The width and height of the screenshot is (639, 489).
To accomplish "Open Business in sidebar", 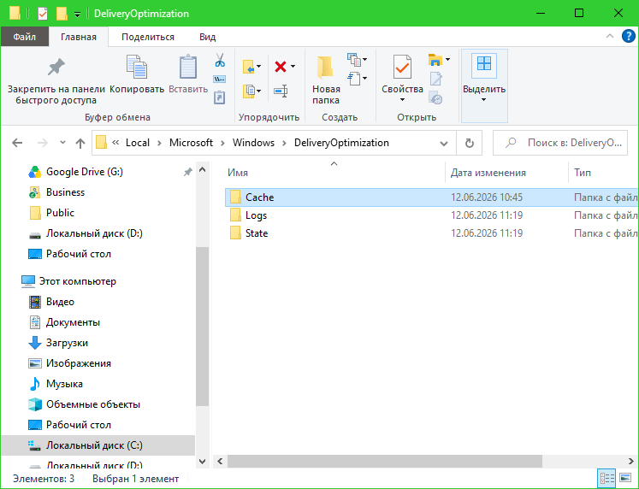I will (65, 192).
